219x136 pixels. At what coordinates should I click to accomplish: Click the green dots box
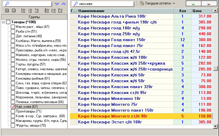click(193, 4)
